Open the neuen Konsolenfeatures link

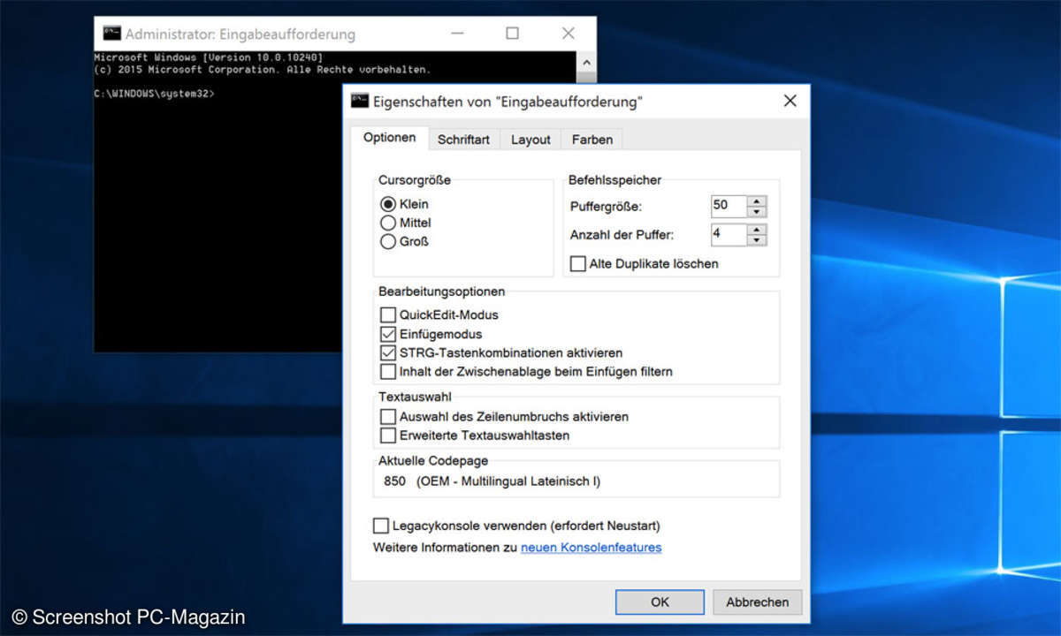point(592,548)
